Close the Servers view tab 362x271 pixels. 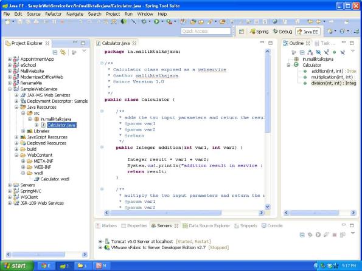pyautogui.click(x=176, y=226)
